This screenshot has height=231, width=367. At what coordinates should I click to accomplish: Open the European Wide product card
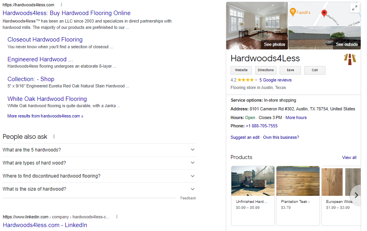pos(341,196)
